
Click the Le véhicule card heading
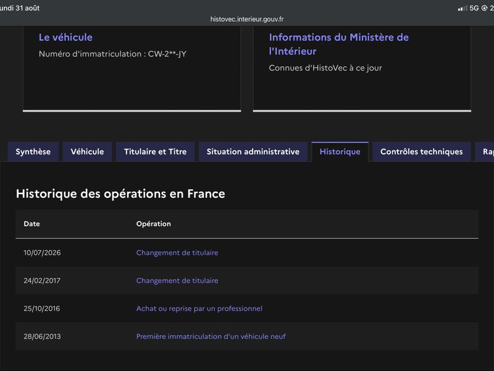(x=65, y=37)
